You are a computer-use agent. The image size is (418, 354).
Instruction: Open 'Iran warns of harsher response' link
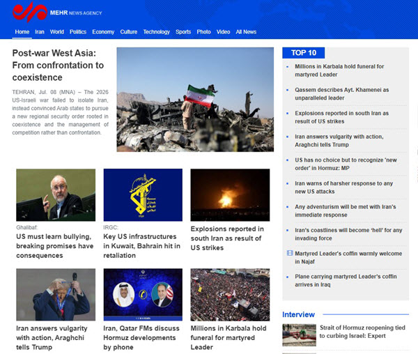[344, 187]
